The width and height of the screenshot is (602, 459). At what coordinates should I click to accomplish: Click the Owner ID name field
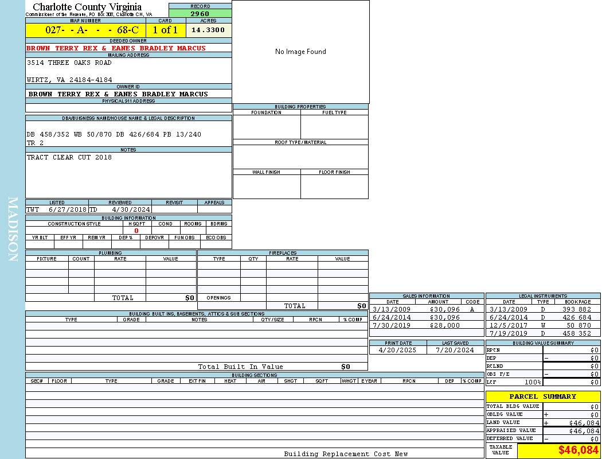pyautogui.click(x=118, y=94)
